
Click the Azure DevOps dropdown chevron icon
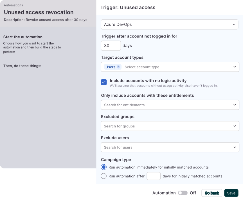click(x=234, y=25)
